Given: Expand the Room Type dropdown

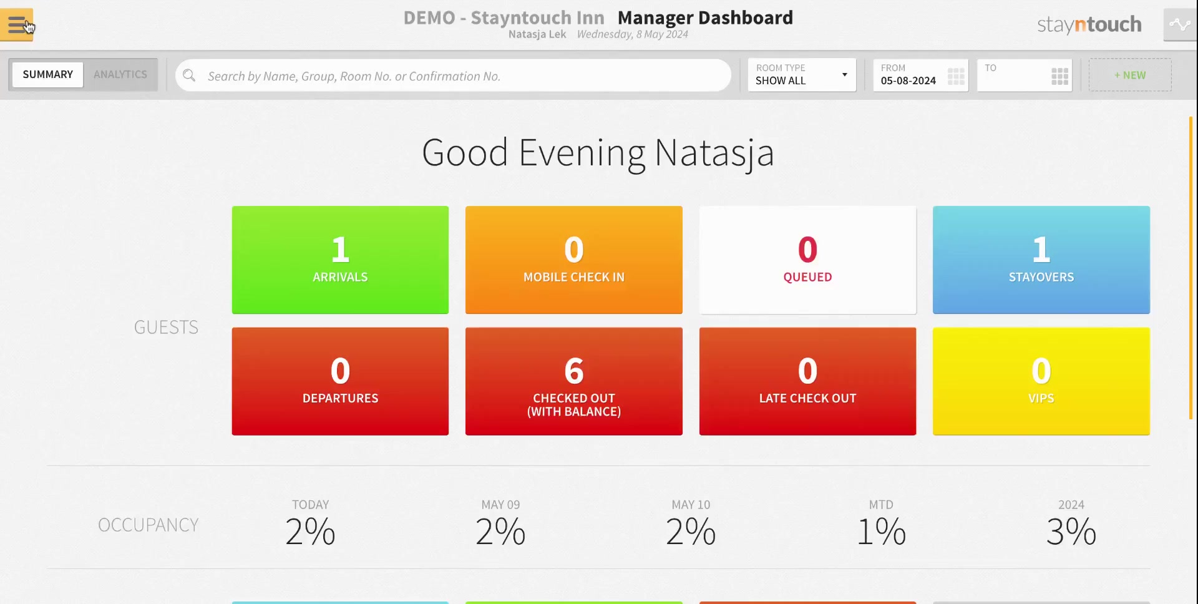Looking at the screenshot, I should click(x=802, y=75).
